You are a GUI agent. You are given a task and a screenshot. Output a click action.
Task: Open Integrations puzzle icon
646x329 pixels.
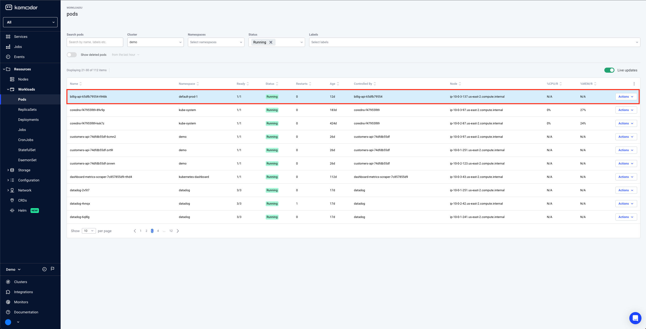(x=8, y=292)
